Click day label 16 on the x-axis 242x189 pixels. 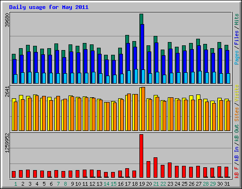pyautogui.click(x=121, y=184)
